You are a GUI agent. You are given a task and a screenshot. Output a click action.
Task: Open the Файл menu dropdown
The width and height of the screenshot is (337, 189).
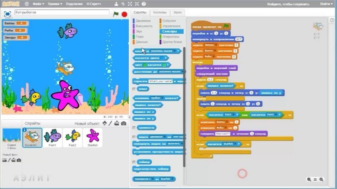(38, 4)
